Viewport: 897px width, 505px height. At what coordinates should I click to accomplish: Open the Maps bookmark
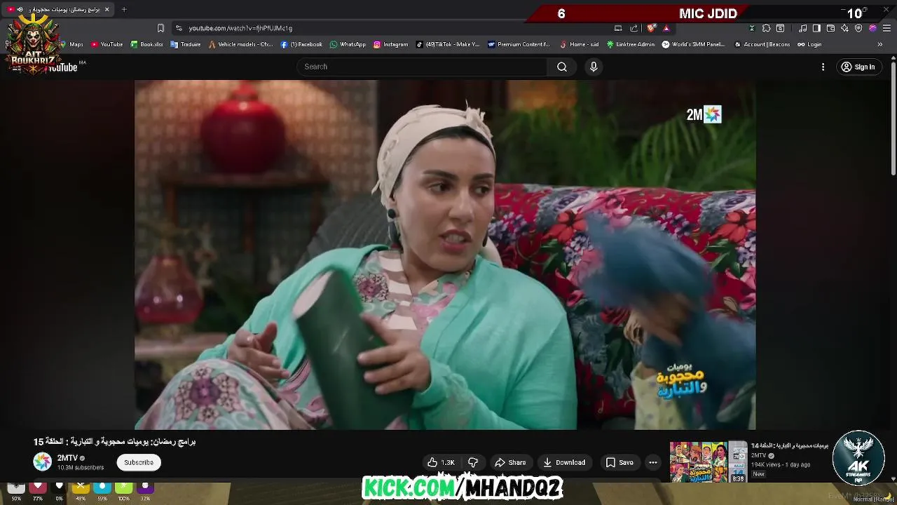[x=72, y=44]
